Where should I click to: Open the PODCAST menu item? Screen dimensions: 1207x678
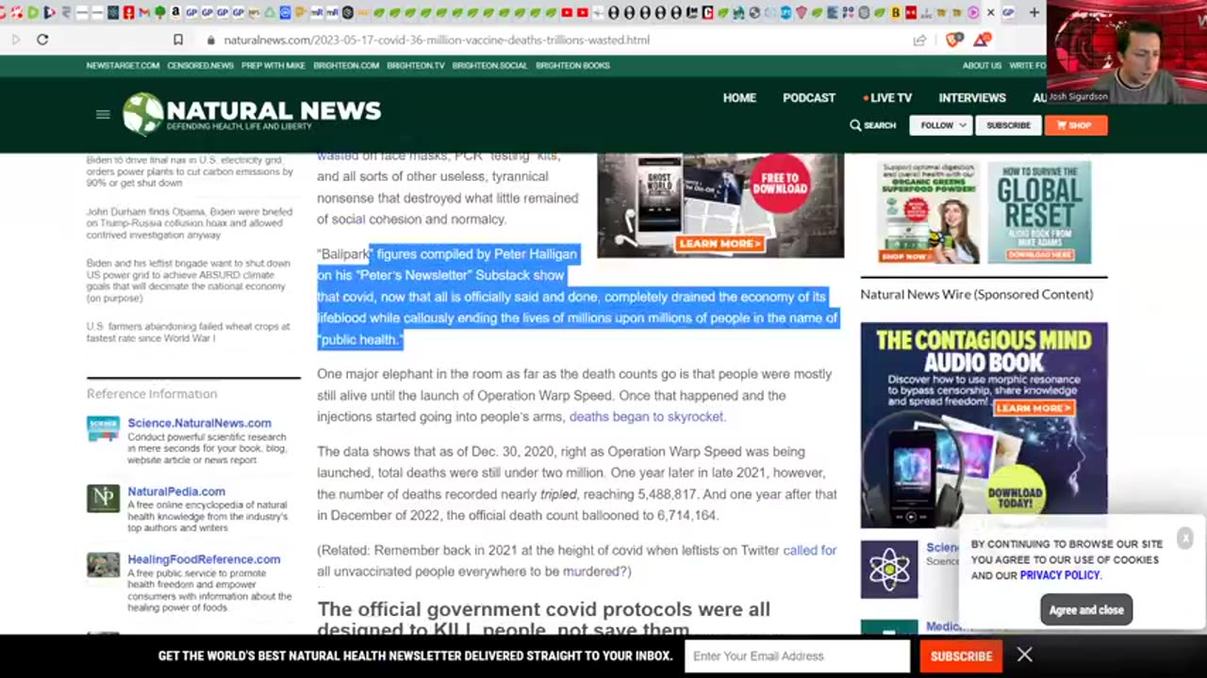809,98
